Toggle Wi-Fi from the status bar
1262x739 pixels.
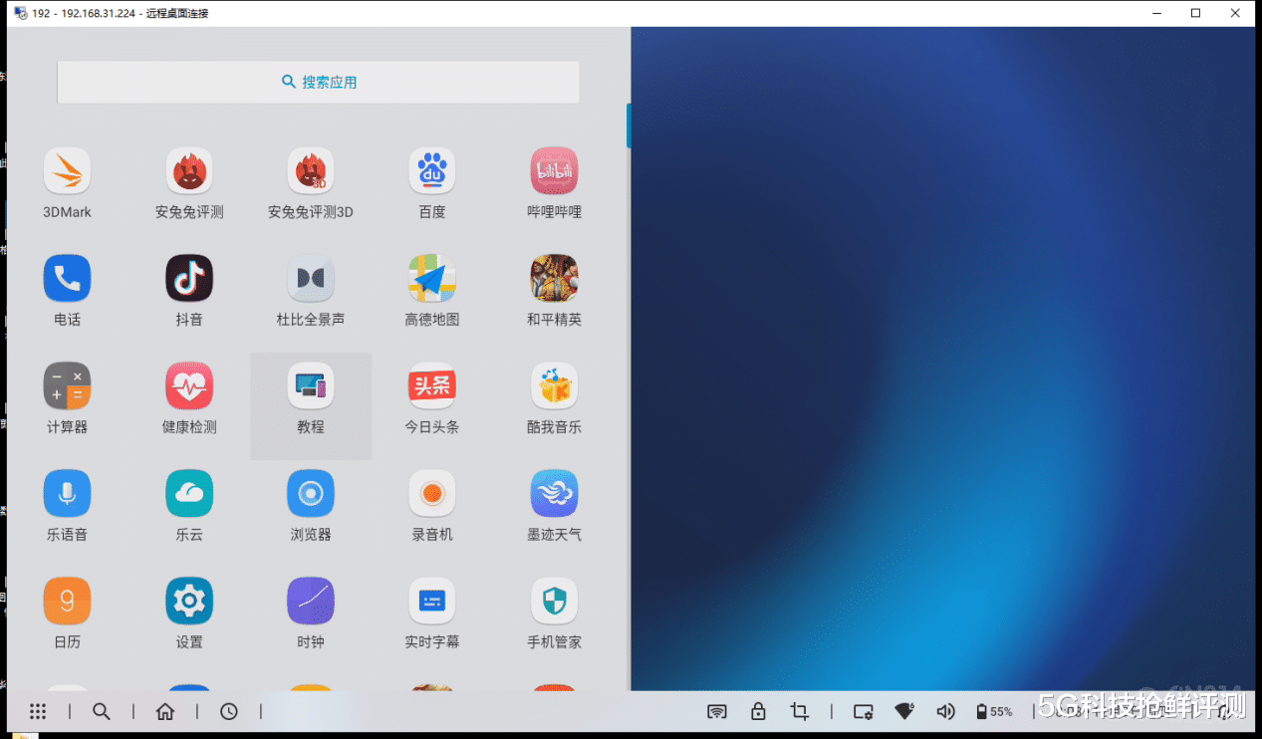coord(904,711)
